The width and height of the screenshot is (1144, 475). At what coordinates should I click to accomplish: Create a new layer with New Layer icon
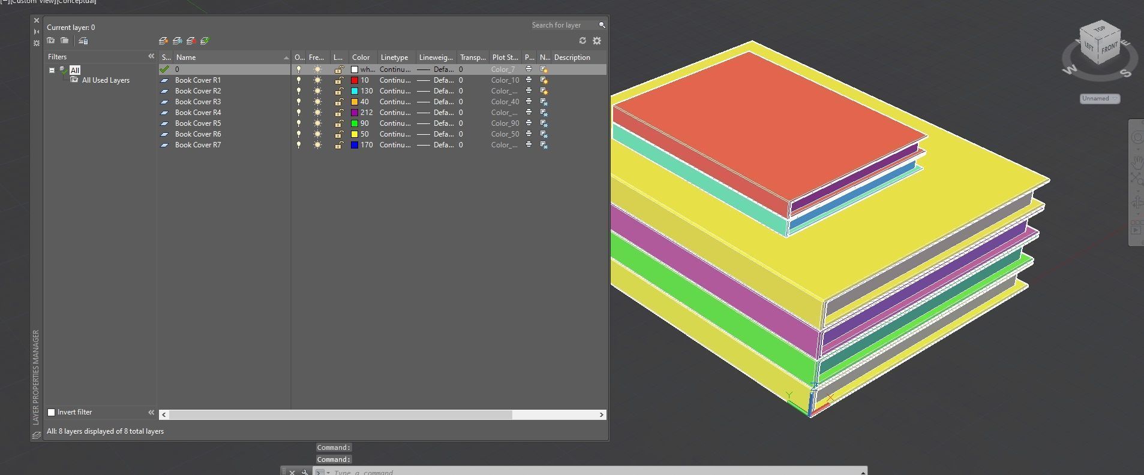pos(163,41)
